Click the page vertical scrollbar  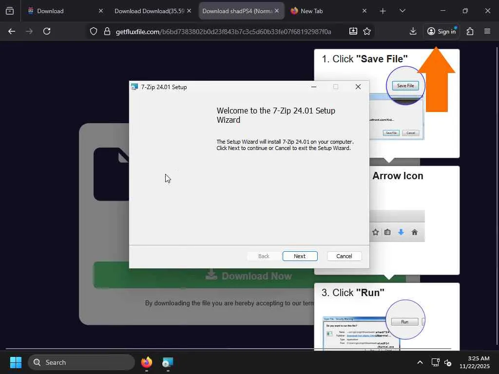(x=497, y=196)
